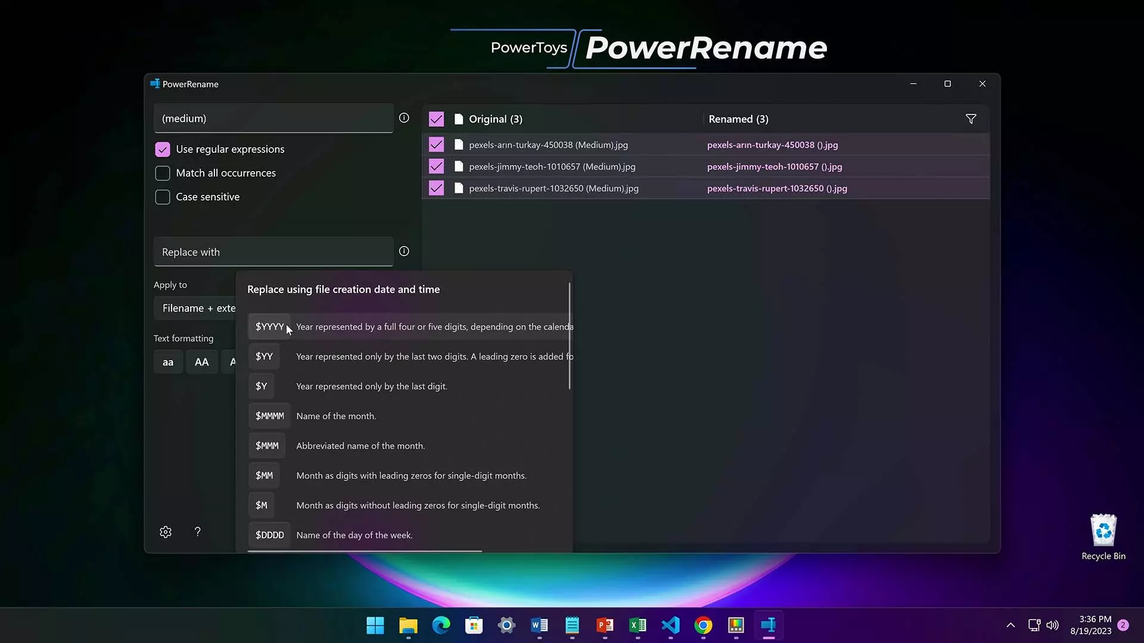Image resolution: width=1144 pixels, height=643 pixels.
Task: Open the notification count badge in system tray
Action: [x=1123, y=625]
